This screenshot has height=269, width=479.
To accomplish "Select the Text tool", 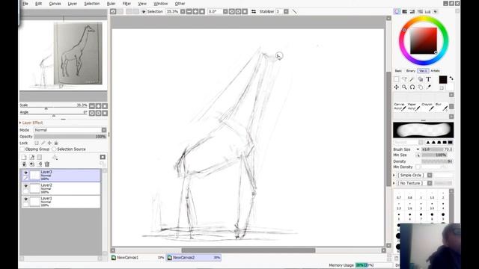I will tap(428, 79).
